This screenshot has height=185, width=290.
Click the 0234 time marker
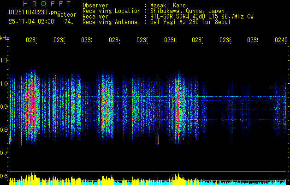pyautogui.click(x=114, y=40)
